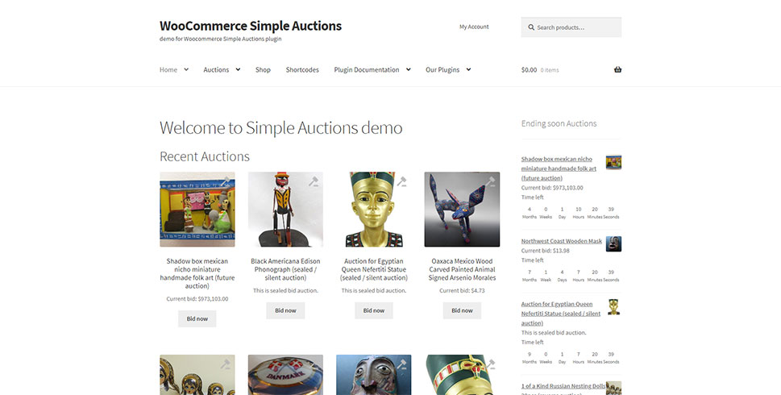Screen dimensions: 781x395
Task: Click the shopping basket cart icon
Action: pyautogui.click(x=617, y=70)
